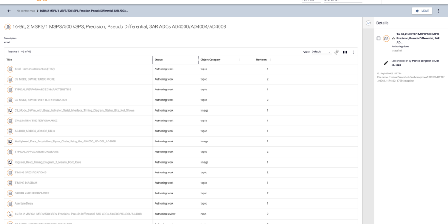
Task: Open TIMING SPECIFICATIONS title
Action: [x=30, y=172]
